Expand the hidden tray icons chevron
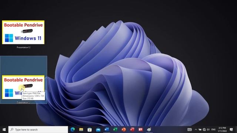The width and height of the screenshot is (237, 133). coord(196,130)
